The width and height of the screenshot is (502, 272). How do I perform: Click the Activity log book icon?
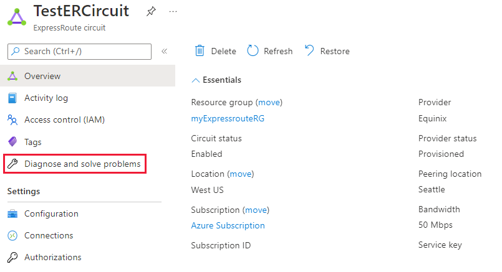(12, 98)
